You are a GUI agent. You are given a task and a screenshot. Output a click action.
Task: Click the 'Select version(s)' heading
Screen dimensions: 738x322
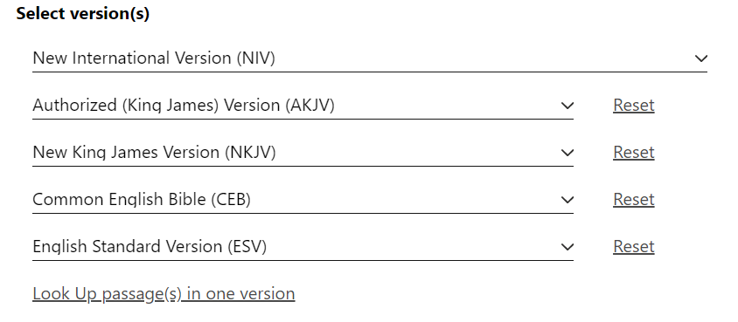[83, 14]
